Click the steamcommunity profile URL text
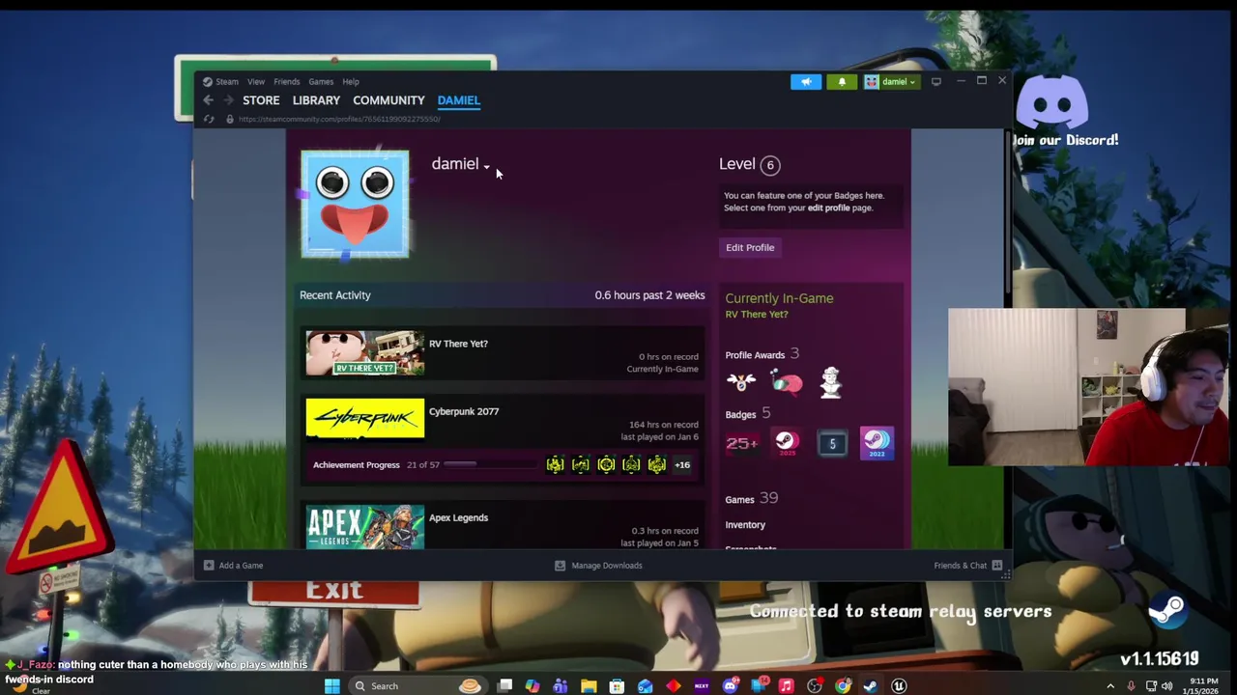The height and width of the screenshot is (695, 1237). pyautogui.click(x=339, y=119)
